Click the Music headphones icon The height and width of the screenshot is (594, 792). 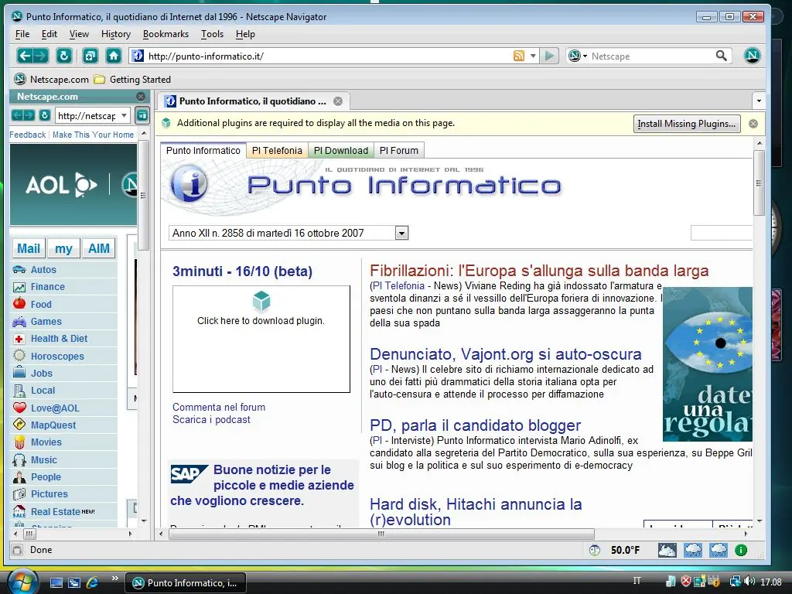(19, 459)
